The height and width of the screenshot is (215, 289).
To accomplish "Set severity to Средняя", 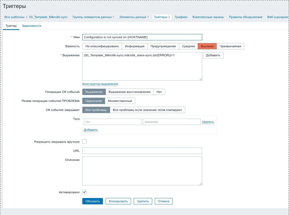I will [x=188, y=46].
